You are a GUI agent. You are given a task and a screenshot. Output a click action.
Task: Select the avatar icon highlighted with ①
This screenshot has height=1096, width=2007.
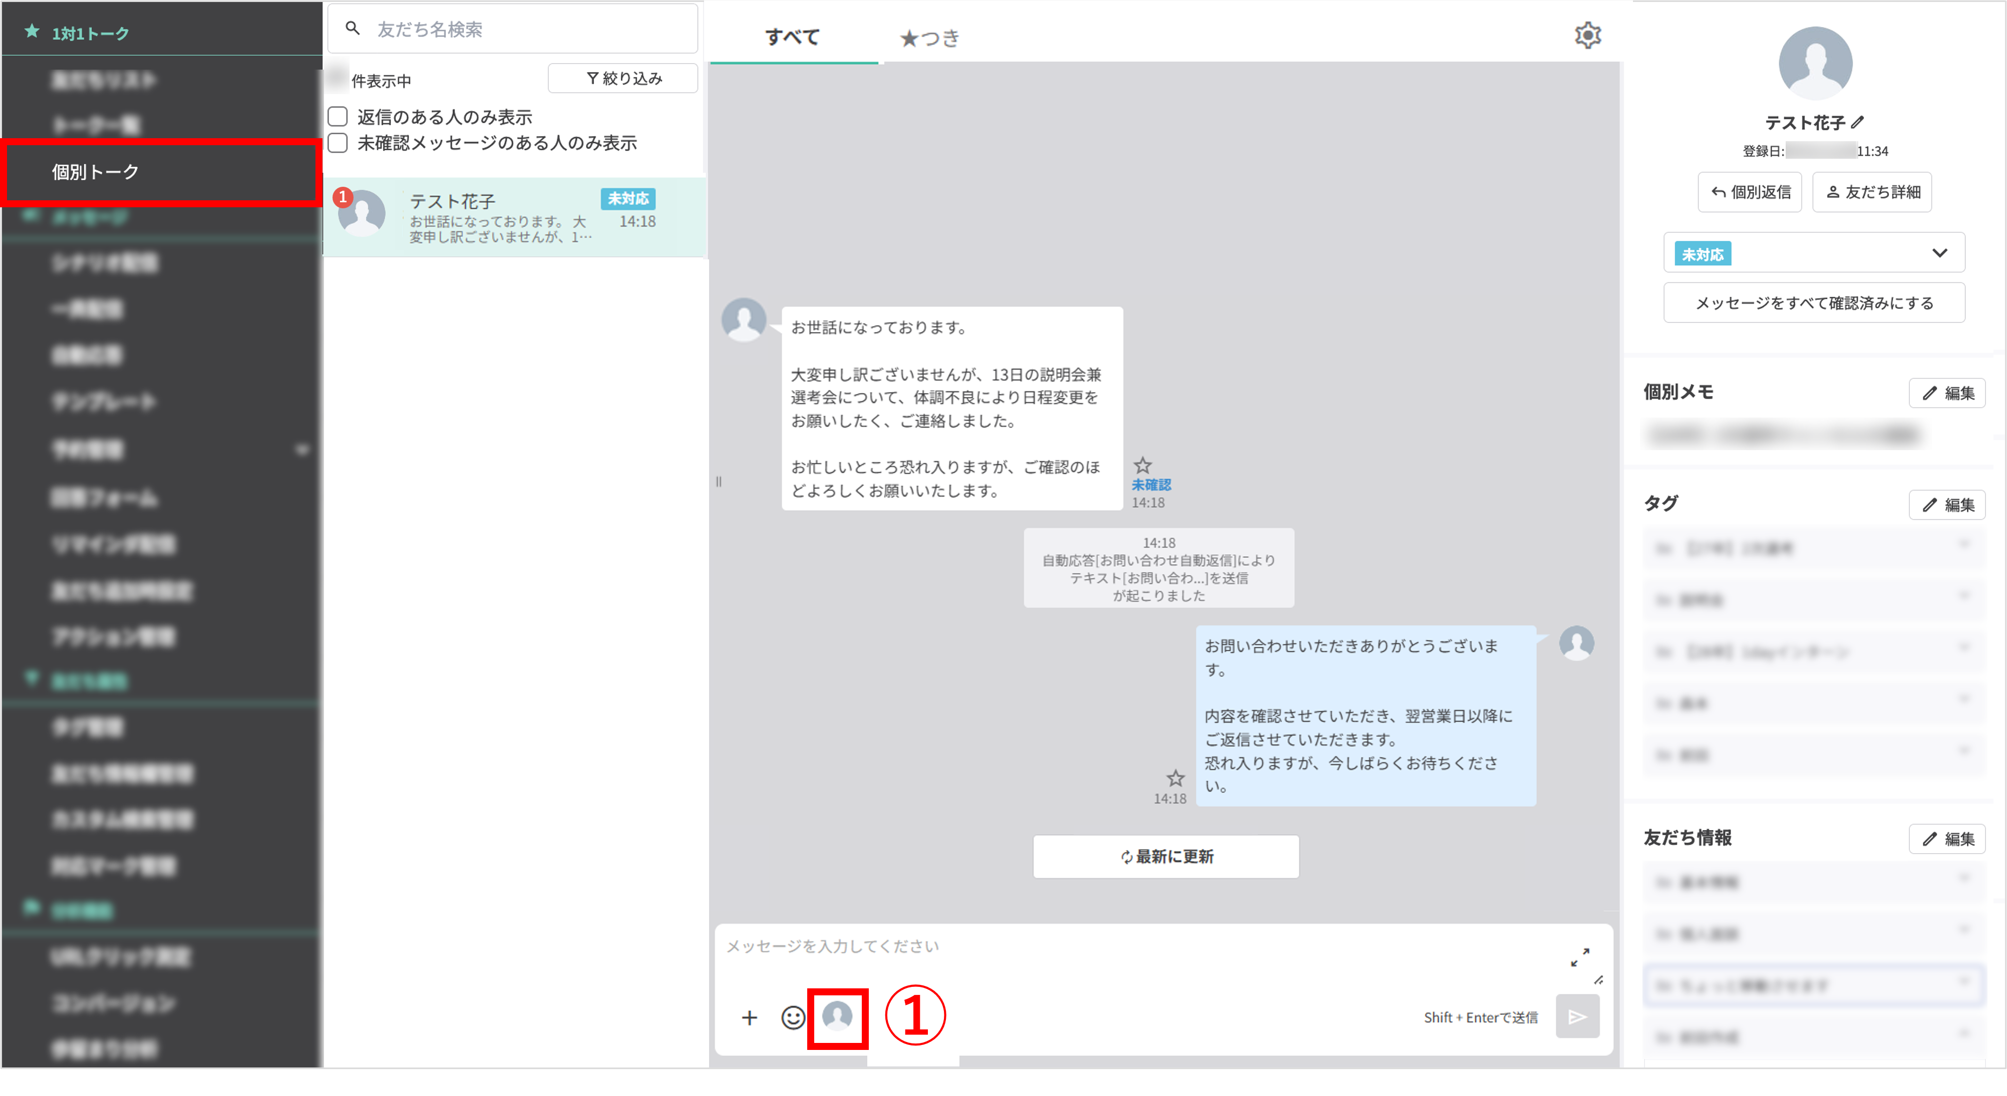click(x=838, y=1017)
